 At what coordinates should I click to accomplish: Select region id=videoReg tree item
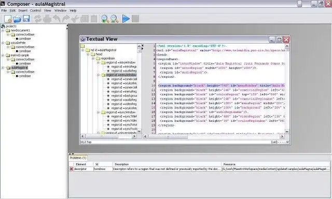(124, 104)
